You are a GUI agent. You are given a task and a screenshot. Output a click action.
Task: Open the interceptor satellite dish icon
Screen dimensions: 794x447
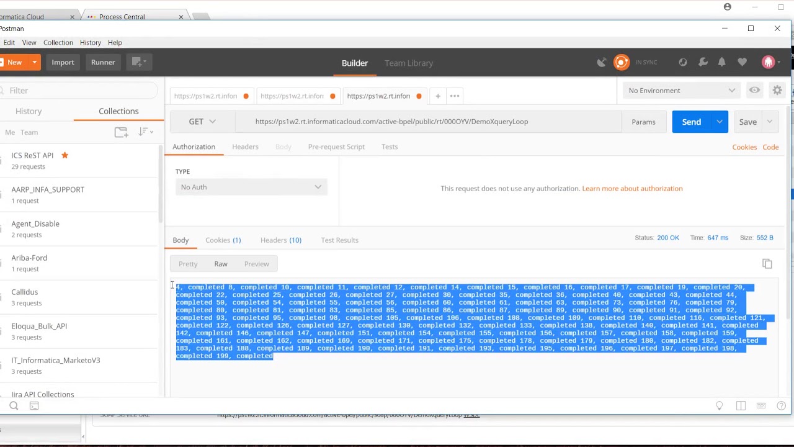point(601,62)
